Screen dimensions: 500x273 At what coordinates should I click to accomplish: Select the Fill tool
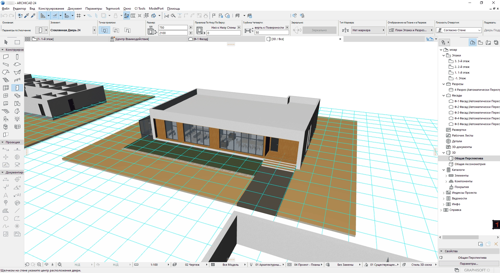click(x=6, y=211)
